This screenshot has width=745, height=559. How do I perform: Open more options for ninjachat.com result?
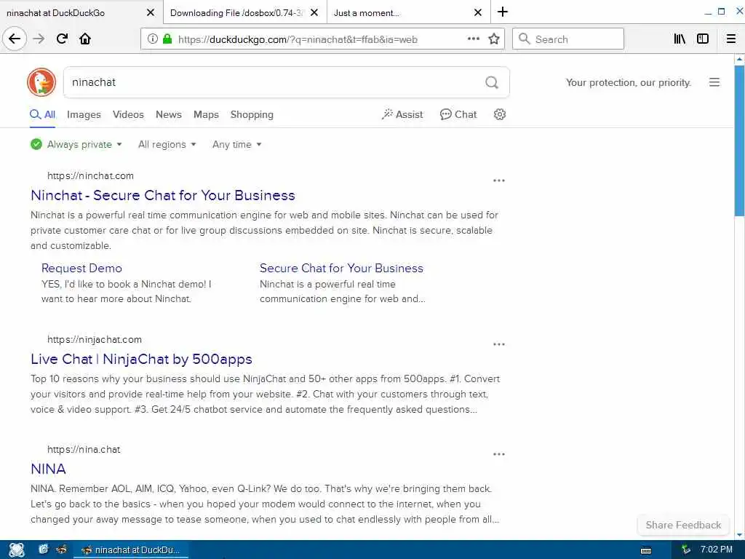(499, 344)
